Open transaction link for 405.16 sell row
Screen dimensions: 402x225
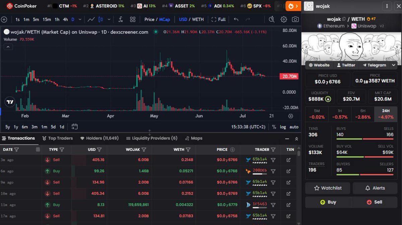(288, 160)
